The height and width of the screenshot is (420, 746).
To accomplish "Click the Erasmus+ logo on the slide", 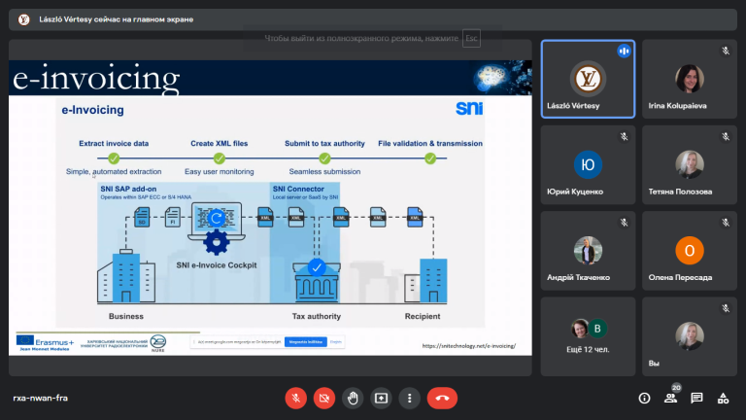I will [46, 342].
